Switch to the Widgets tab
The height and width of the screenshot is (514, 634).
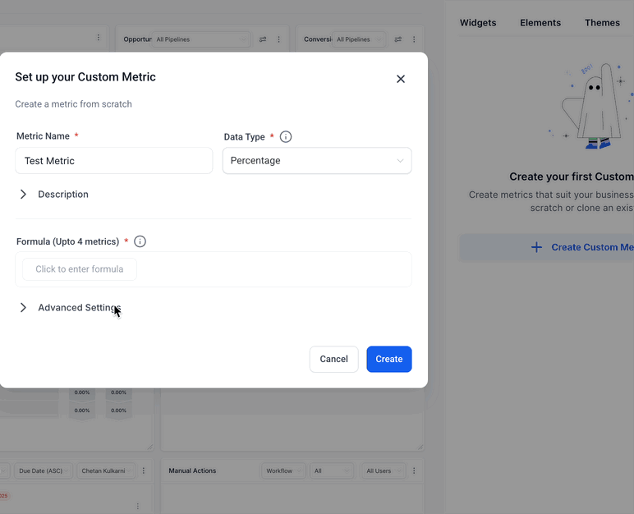tap(478, 23)
